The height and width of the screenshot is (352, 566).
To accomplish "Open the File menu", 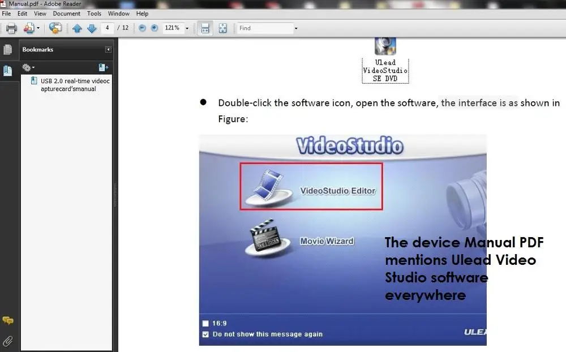I will pyautogui.click(x=6, y=14).
